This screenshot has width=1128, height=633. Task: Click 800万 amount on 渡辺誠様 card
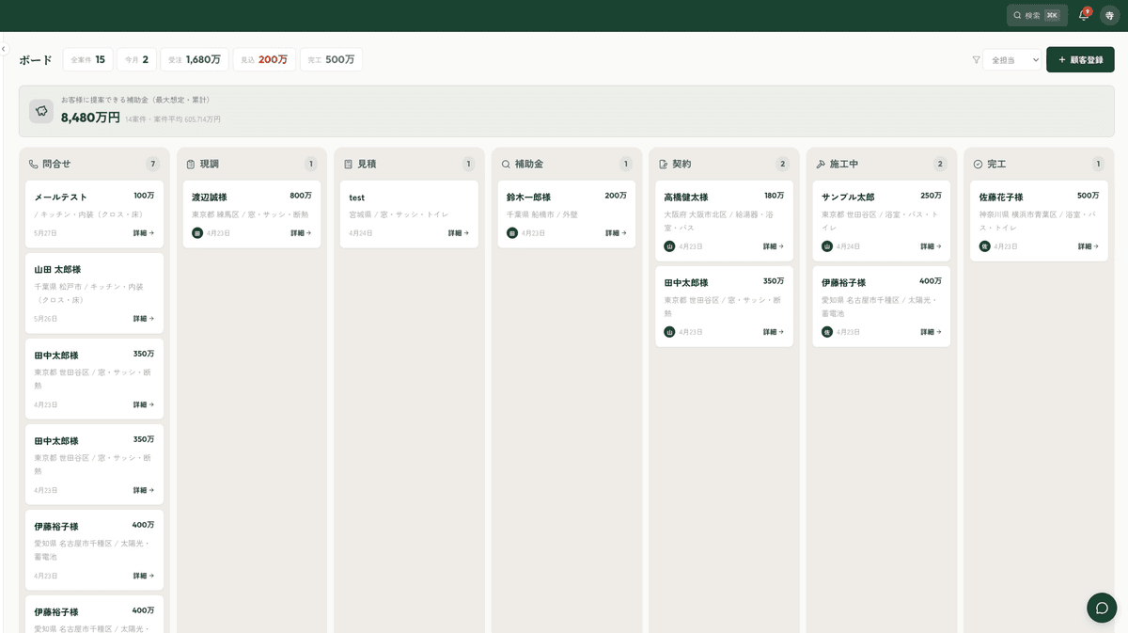coord(301,196)
